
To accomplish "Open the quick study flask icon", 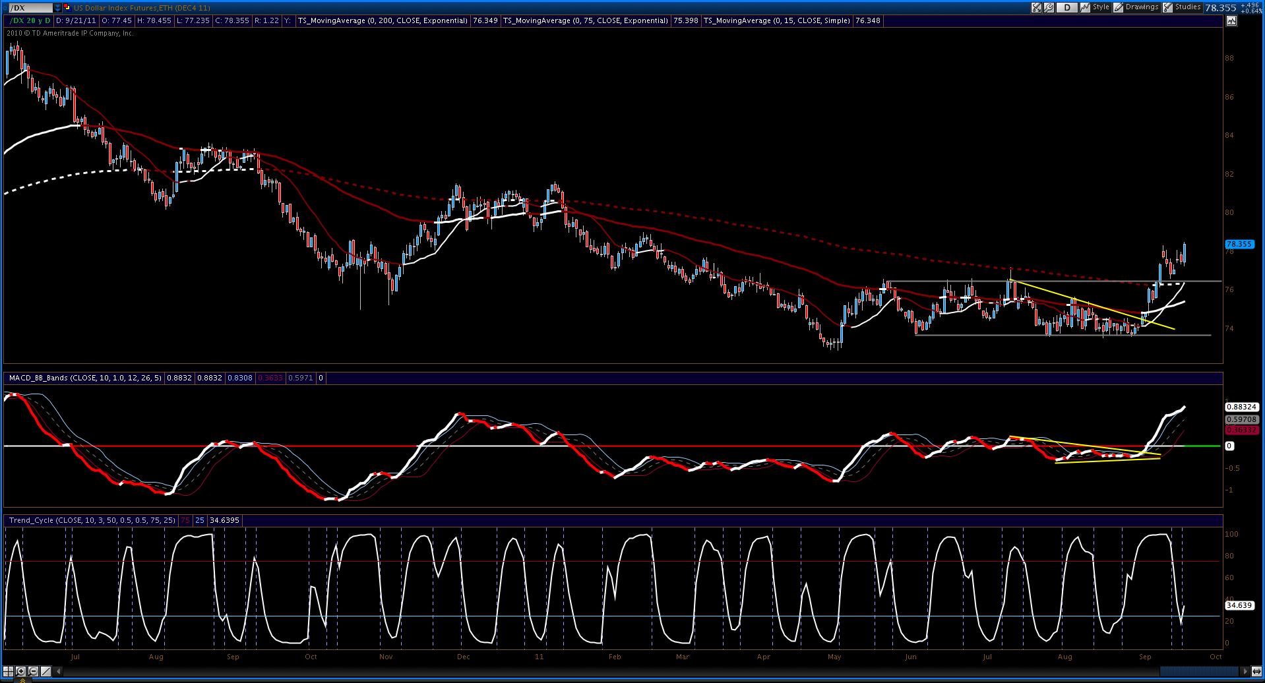I will pyautogui.click(x=1036, y=8).
